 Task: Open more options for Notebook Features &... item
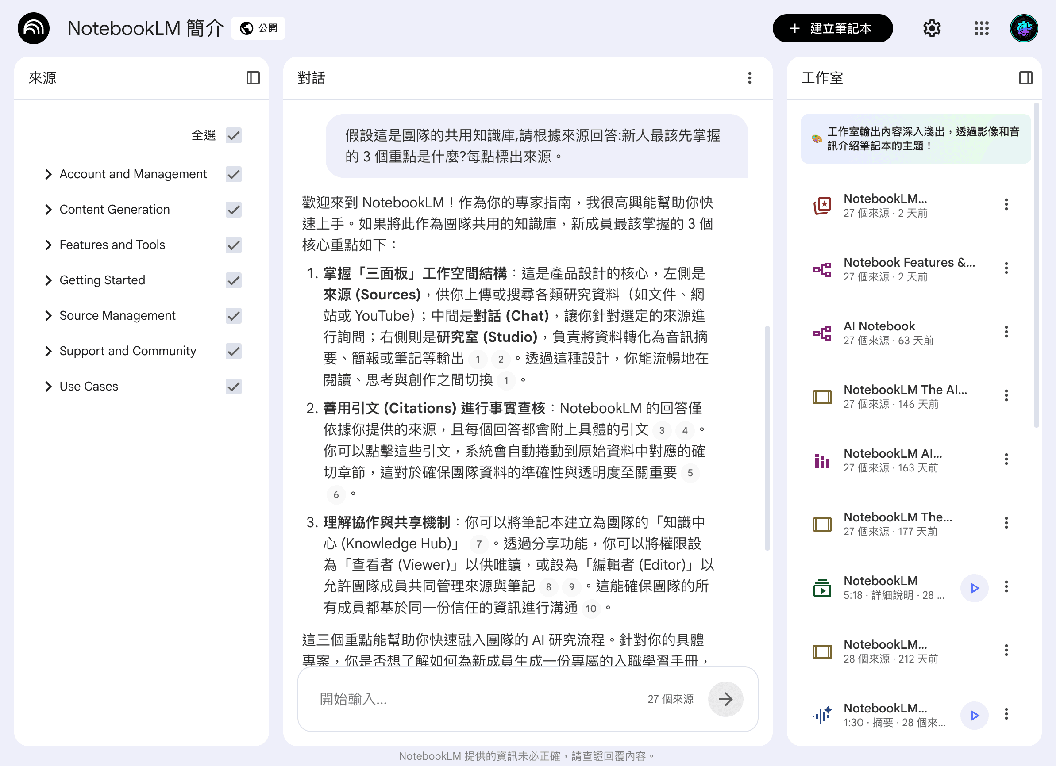pyautogui.click(x=1006, y=268)
